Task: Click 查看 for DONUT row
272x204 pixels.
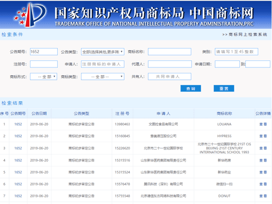Action: click(263, 196)
